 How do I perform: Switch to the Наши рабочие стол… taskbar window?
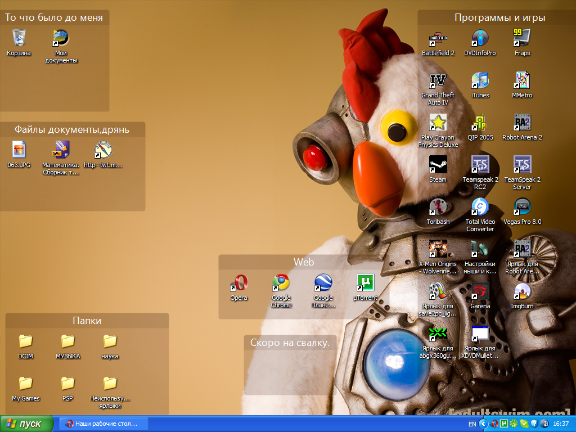coord(104,424)
